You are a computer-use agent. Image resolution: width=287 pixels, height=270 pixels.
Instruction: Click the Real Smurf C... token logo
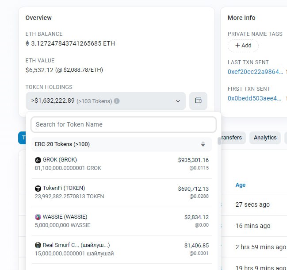(x=38, y=245)
